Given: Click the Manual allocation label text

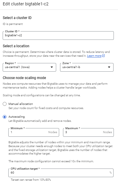Looking at the screenshot, I should pyautogui.click(x=21, y=104).
